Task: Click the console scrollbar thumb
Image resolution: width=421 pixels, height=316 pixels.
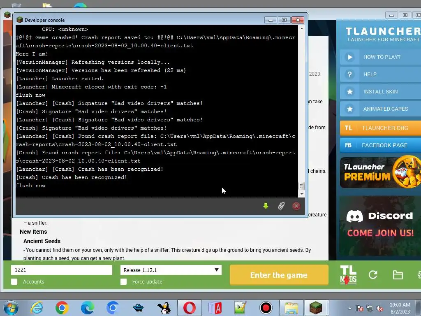Action: click(301, 186)
